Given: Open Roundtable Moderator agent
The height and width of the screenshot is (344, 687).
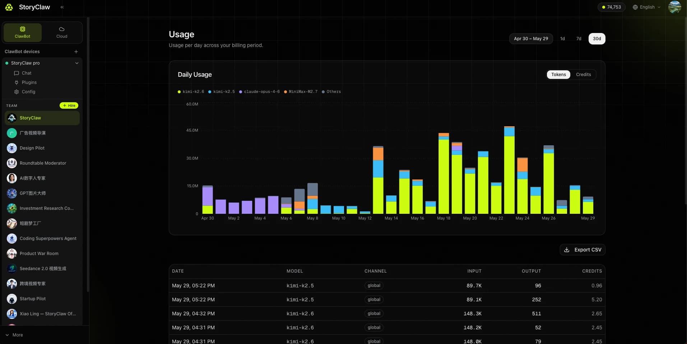Looking at the screenshot, I should coord(42,163).
